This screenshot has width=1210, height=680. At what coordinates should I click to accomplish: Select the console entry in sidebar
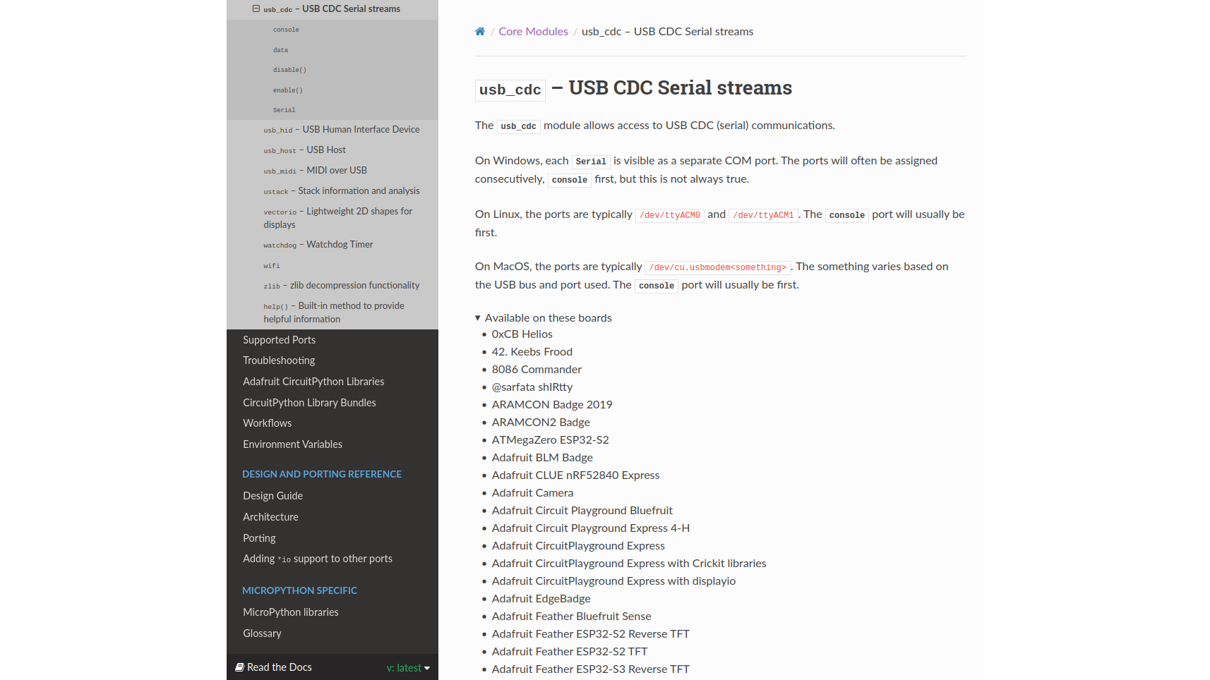286,30
